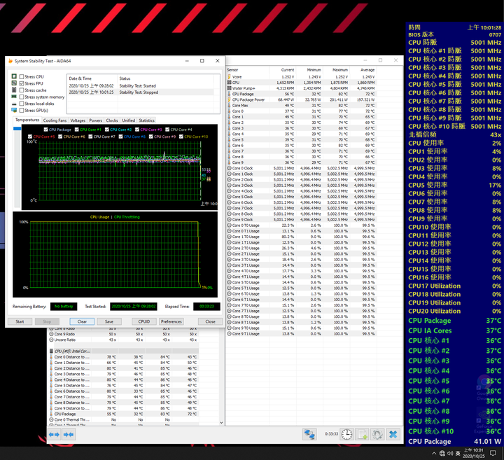Switch to the Powers tab
The height and width of the screenshot is (460, 504).
(95, 120)
